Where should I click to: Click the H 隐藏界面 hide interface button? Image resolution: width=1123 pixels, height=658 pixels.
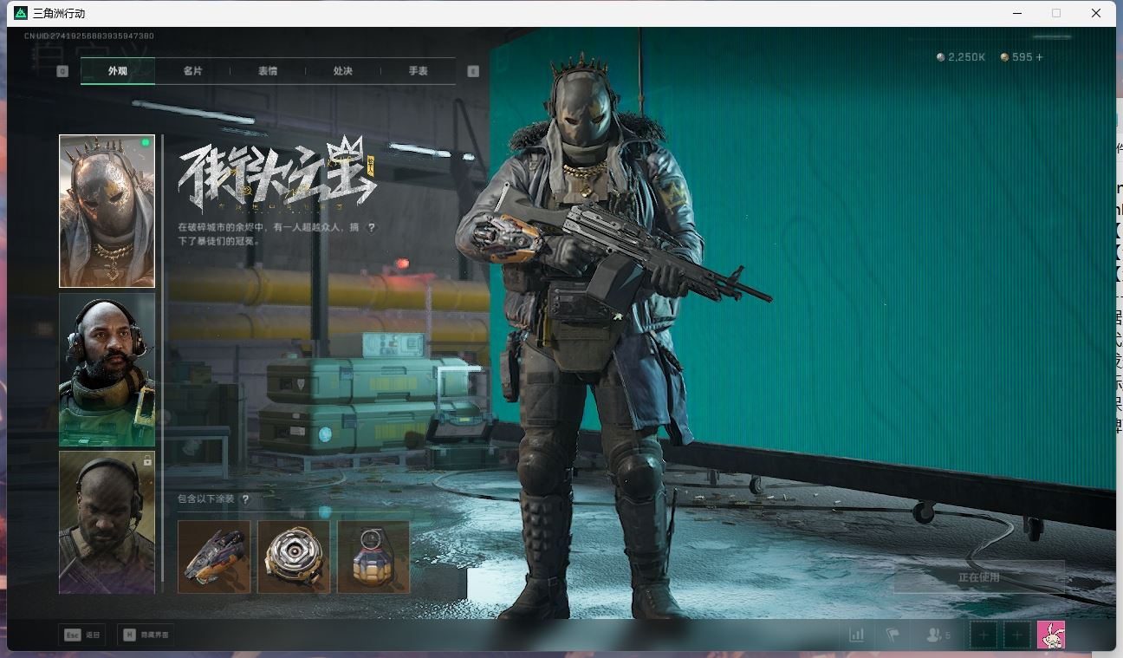click(146, 635)
